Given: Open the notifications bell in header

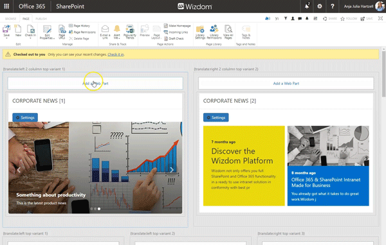Looking at the screenshot, I should [x=307, y=6].
